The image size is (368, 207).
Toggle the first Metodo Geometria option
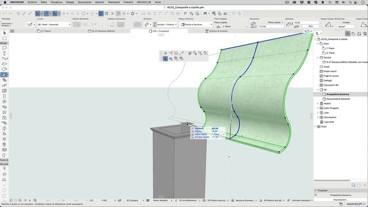(x=76, y=24)
